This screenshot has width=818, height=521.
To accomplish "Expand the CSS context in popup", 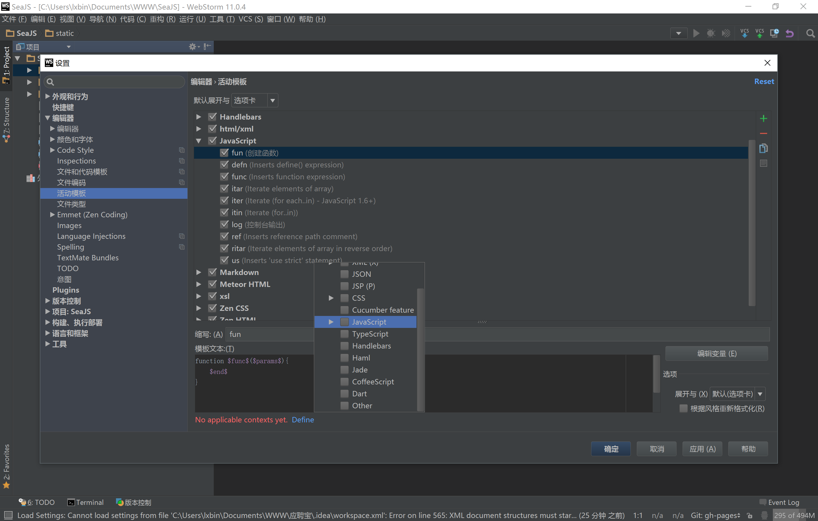I will [x=331, y=298].
